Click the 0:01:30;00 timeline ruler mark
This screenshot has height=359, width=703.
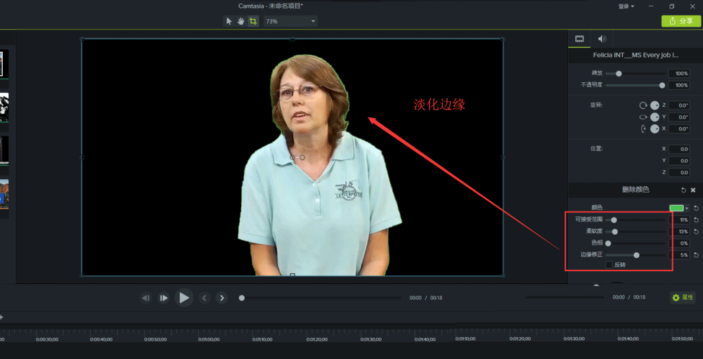tap(372, 339)
